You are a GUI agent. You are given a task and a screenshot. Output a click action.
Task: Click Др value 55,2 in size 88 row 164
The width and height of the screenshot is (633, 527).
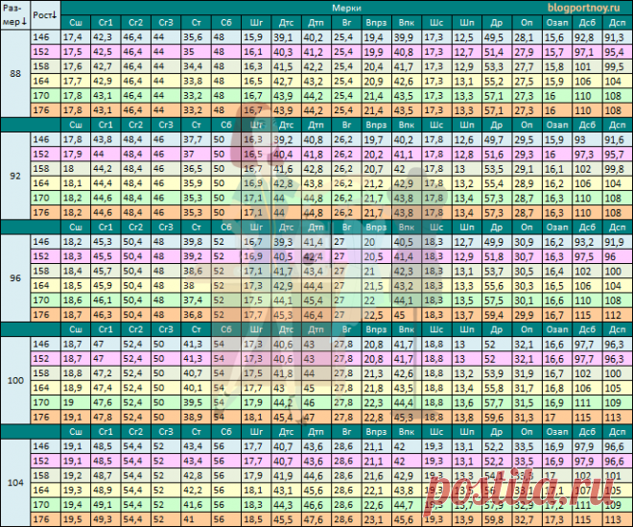[497, 81]
